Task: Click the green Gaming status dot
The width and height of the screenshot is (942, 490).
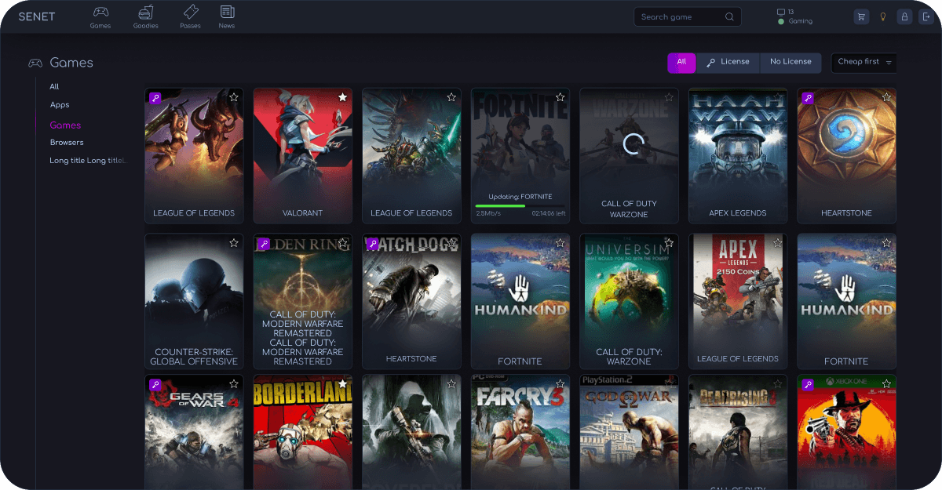Action: [x=781, y=22]
